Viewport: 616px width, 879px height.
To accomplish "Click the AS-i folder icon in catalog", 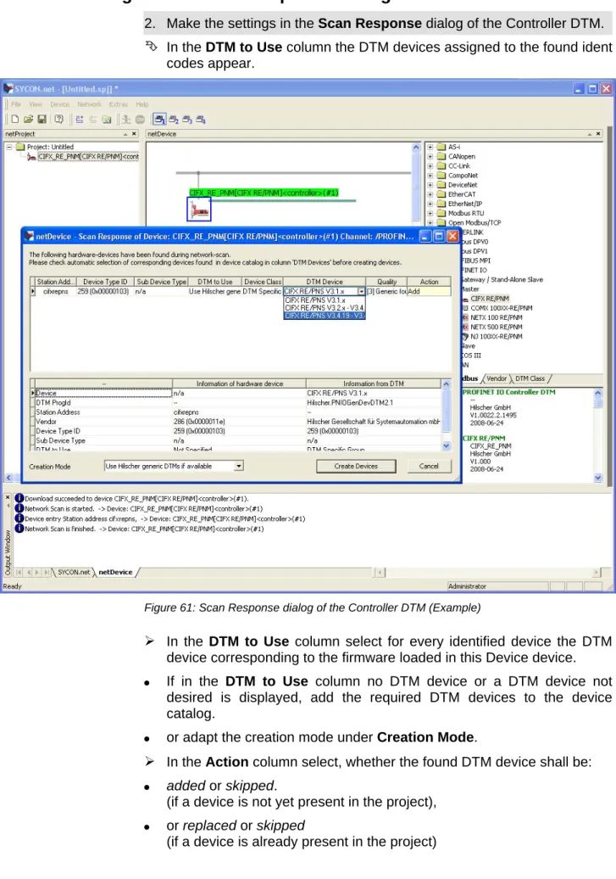I will click(441, 147).
